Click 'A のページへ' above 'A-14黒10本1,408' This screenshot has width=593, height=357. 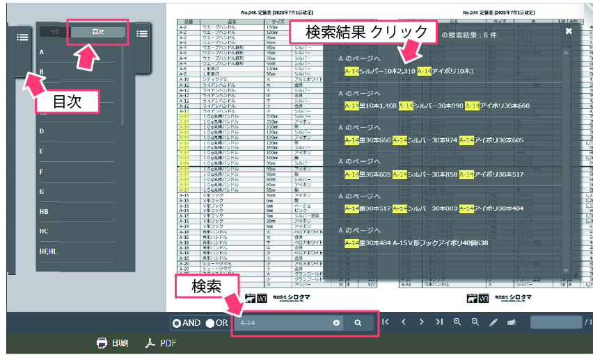tap(359, 94)
